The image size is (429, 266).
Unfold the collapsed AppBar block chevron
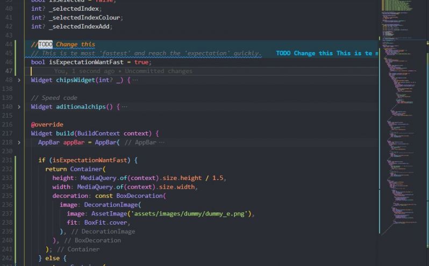[19, 142]
